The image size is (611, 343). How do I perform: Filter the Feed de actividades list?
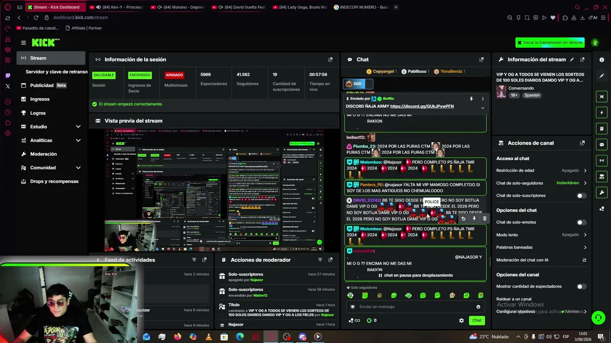(194, 260)
